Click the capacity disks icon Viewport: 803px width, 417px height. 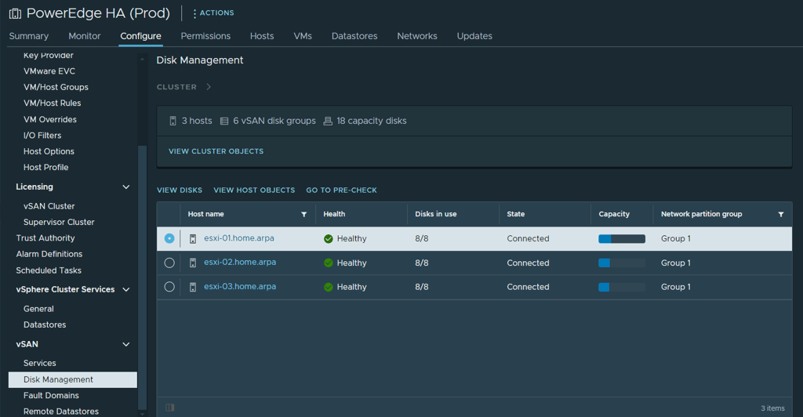(328, 121)
